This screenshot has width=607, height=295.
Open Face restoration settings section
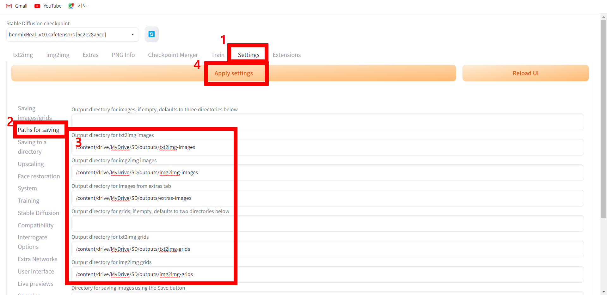39,176
